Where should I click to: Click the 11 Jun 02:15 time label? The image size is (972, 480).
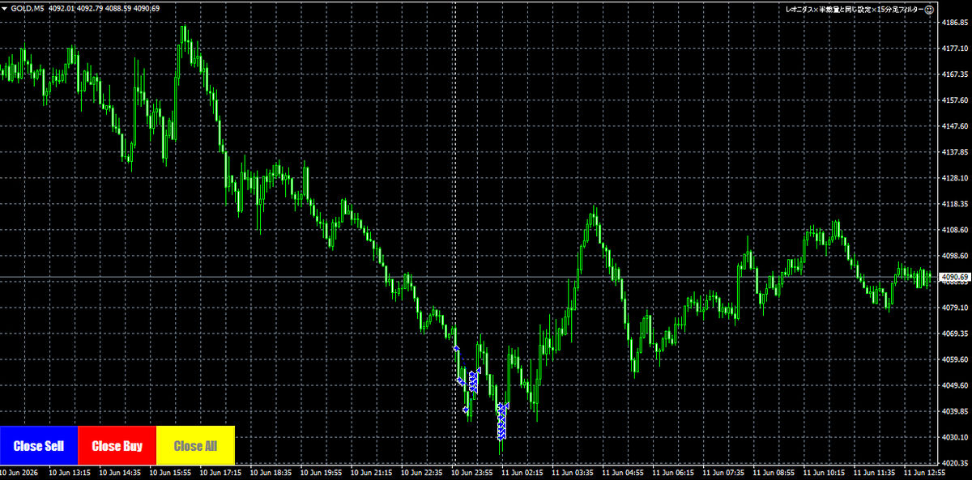pyautogui.click(x=522, y=473)
